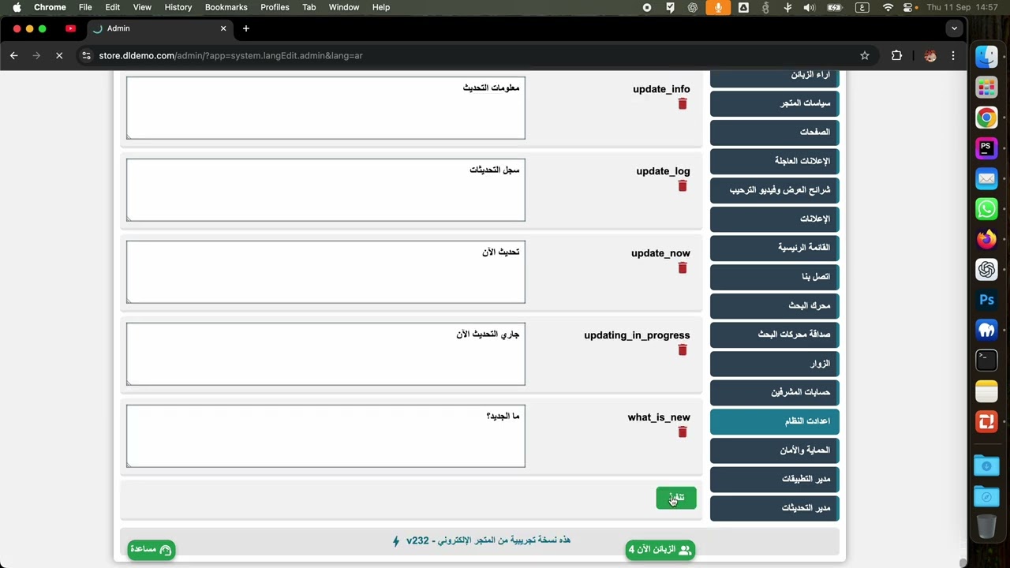
Task: Open آراء الزبائن sidebar section at top
Action: click(775, 77)
